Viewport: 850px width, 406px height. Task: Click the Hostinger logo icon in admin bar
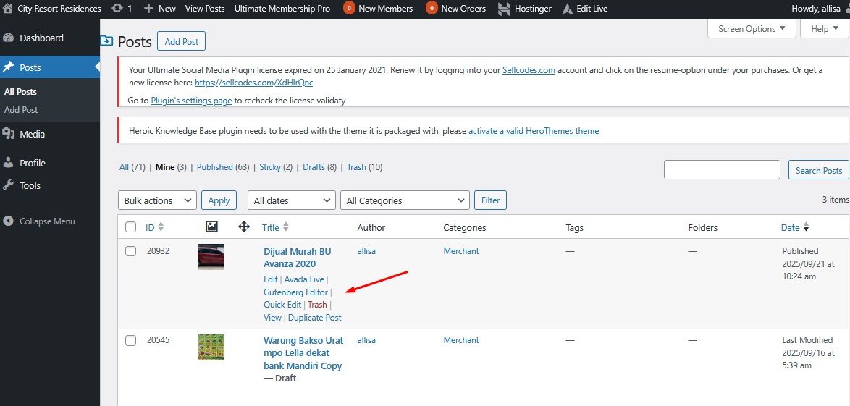[502, 9]
